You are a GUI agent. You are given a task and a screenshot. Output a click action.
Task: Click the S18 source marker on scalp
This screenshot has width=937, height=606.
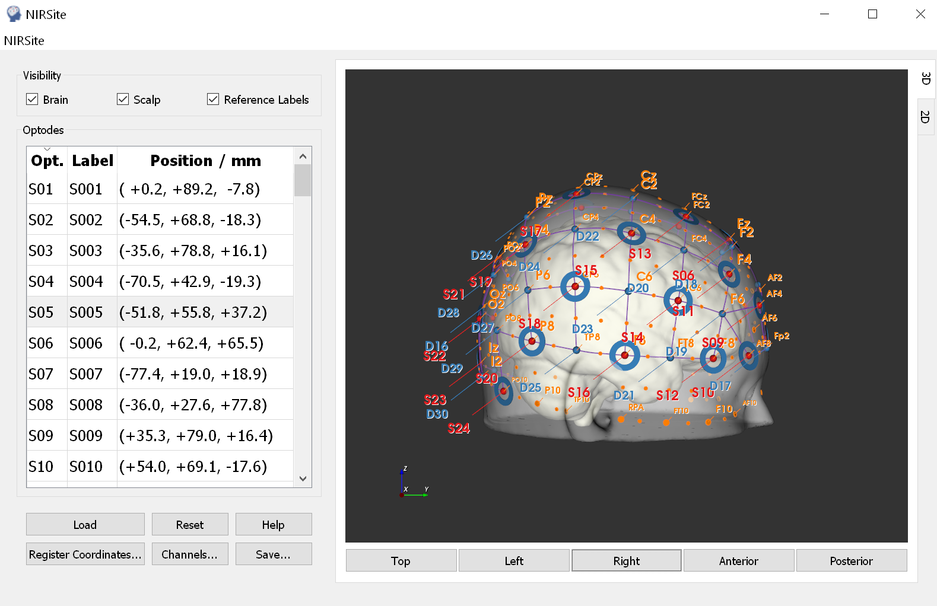pos(532,341)
